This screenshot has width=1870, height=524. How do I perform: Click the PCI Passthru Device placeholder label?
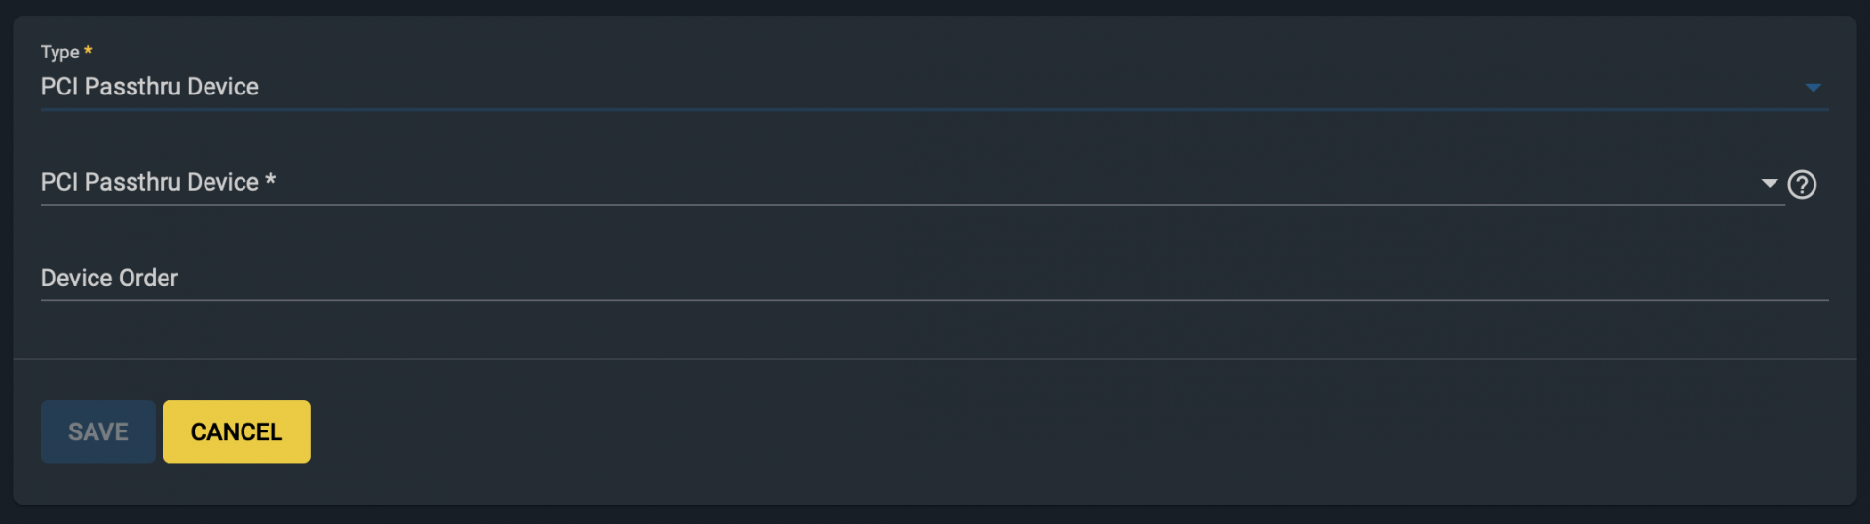point(158,182)
